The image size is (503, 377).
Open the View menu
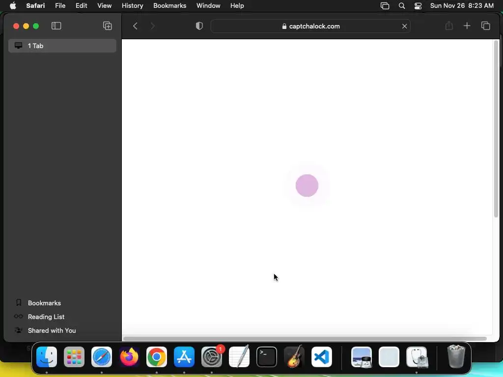105,6
